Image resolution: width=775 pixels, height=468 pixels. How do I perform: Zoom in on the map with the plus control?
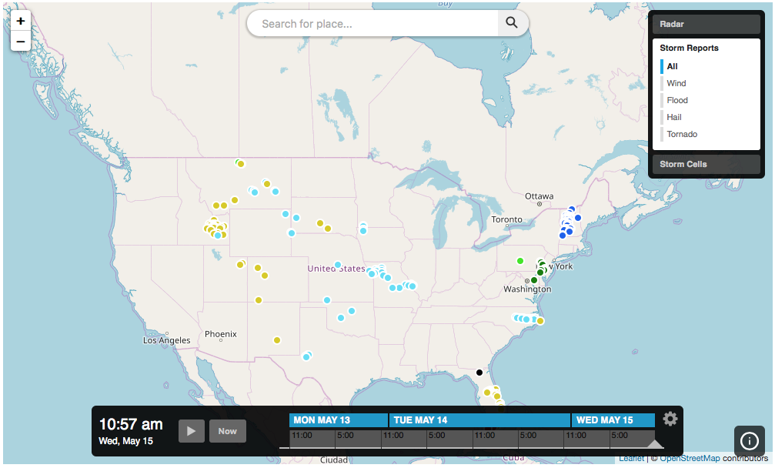[x=20, y=21]
